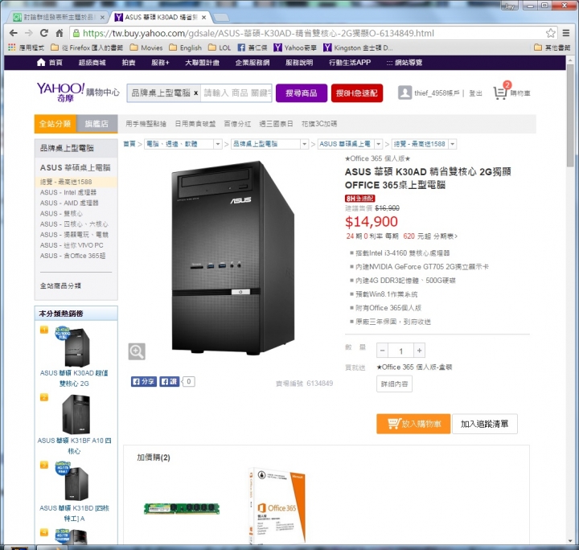Click the home icon in purple navigation bar
This screenshot has width=579, height=550.
pyautogui.click(x=41, y=63)
